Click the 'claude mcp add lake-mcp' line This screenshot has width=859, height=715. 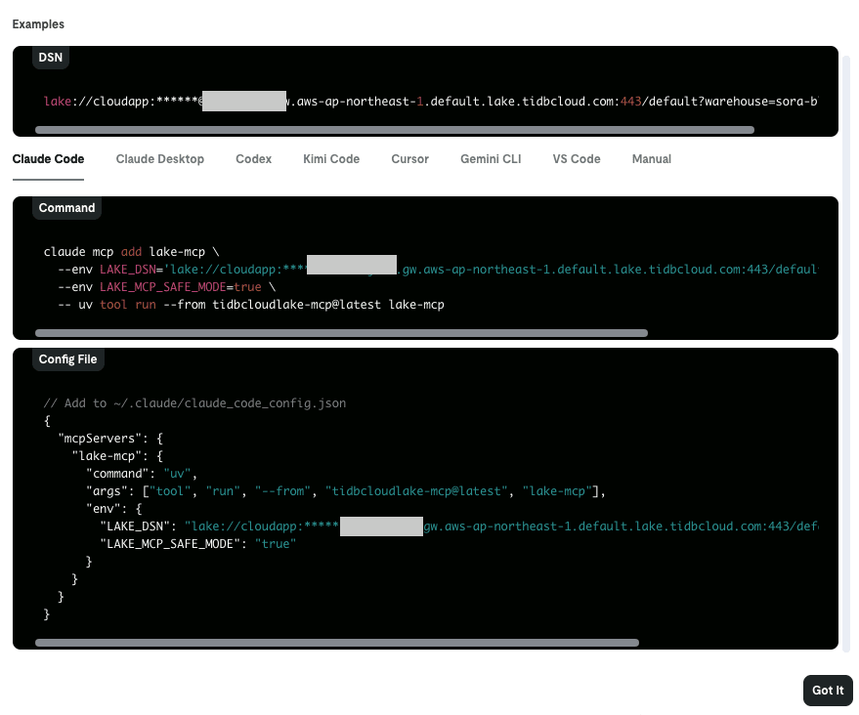click(132, 252)
